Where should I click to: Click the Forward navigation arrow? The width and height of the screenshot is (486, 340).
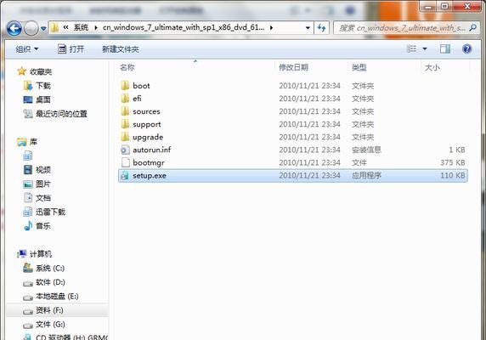31,28
